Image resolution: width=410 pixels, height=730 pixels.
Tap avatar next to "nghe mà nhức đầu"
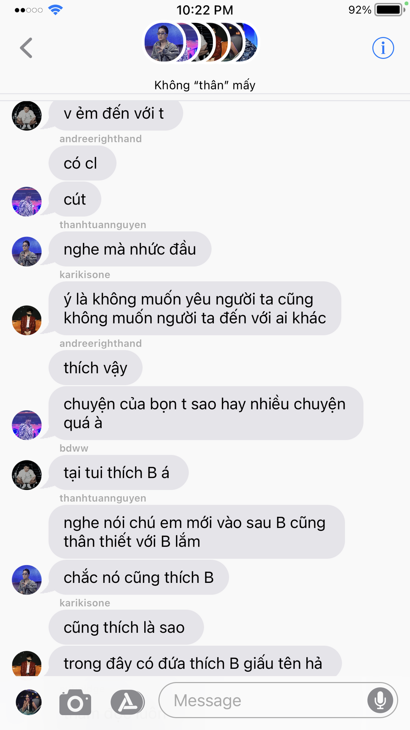pyautogui.click(x=27, y=251)
